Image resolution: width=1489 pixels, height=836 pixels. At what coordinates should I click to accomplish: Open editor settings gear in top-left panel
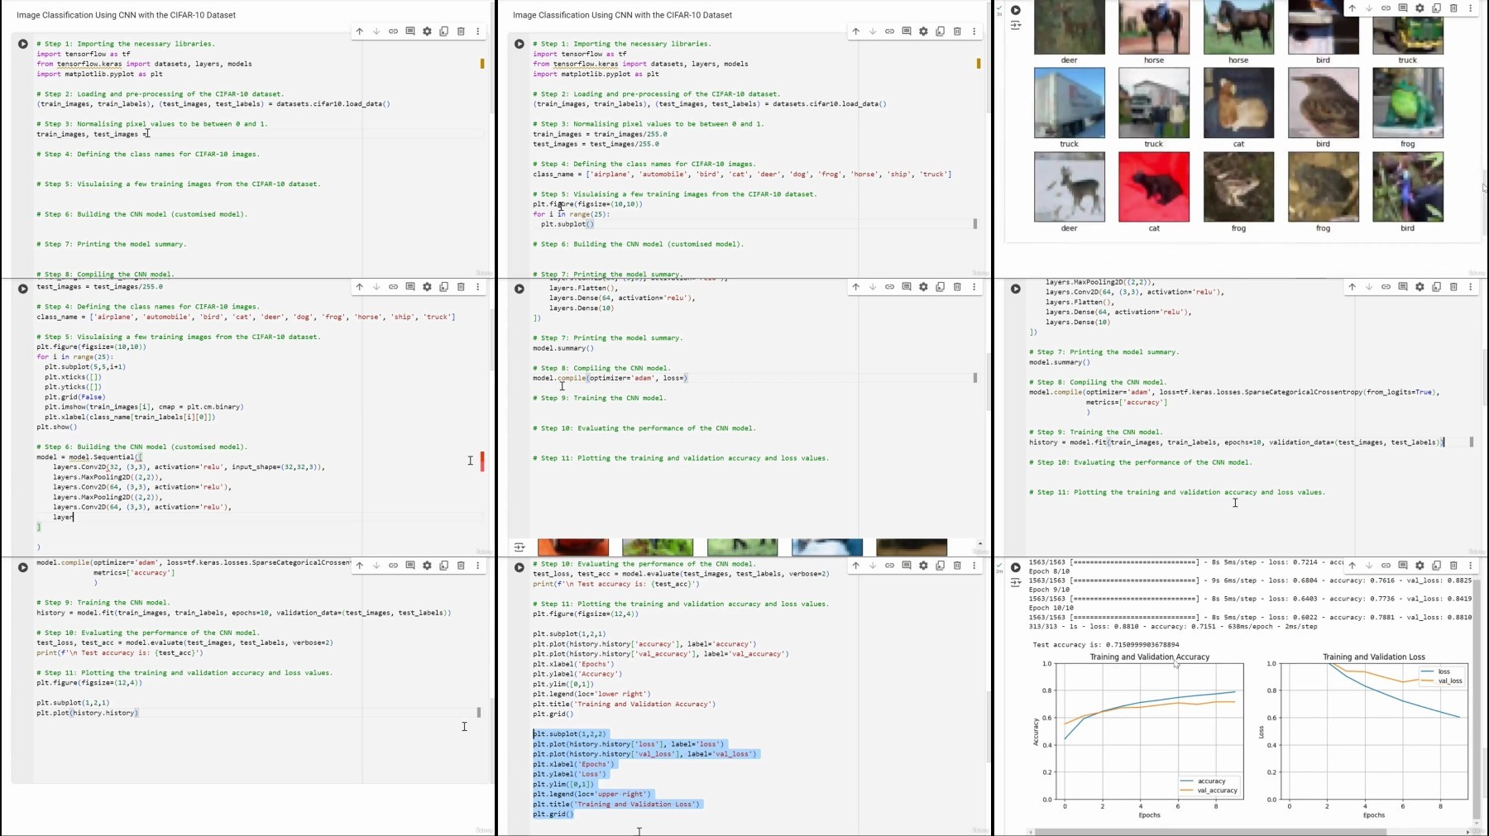point(427,31)
